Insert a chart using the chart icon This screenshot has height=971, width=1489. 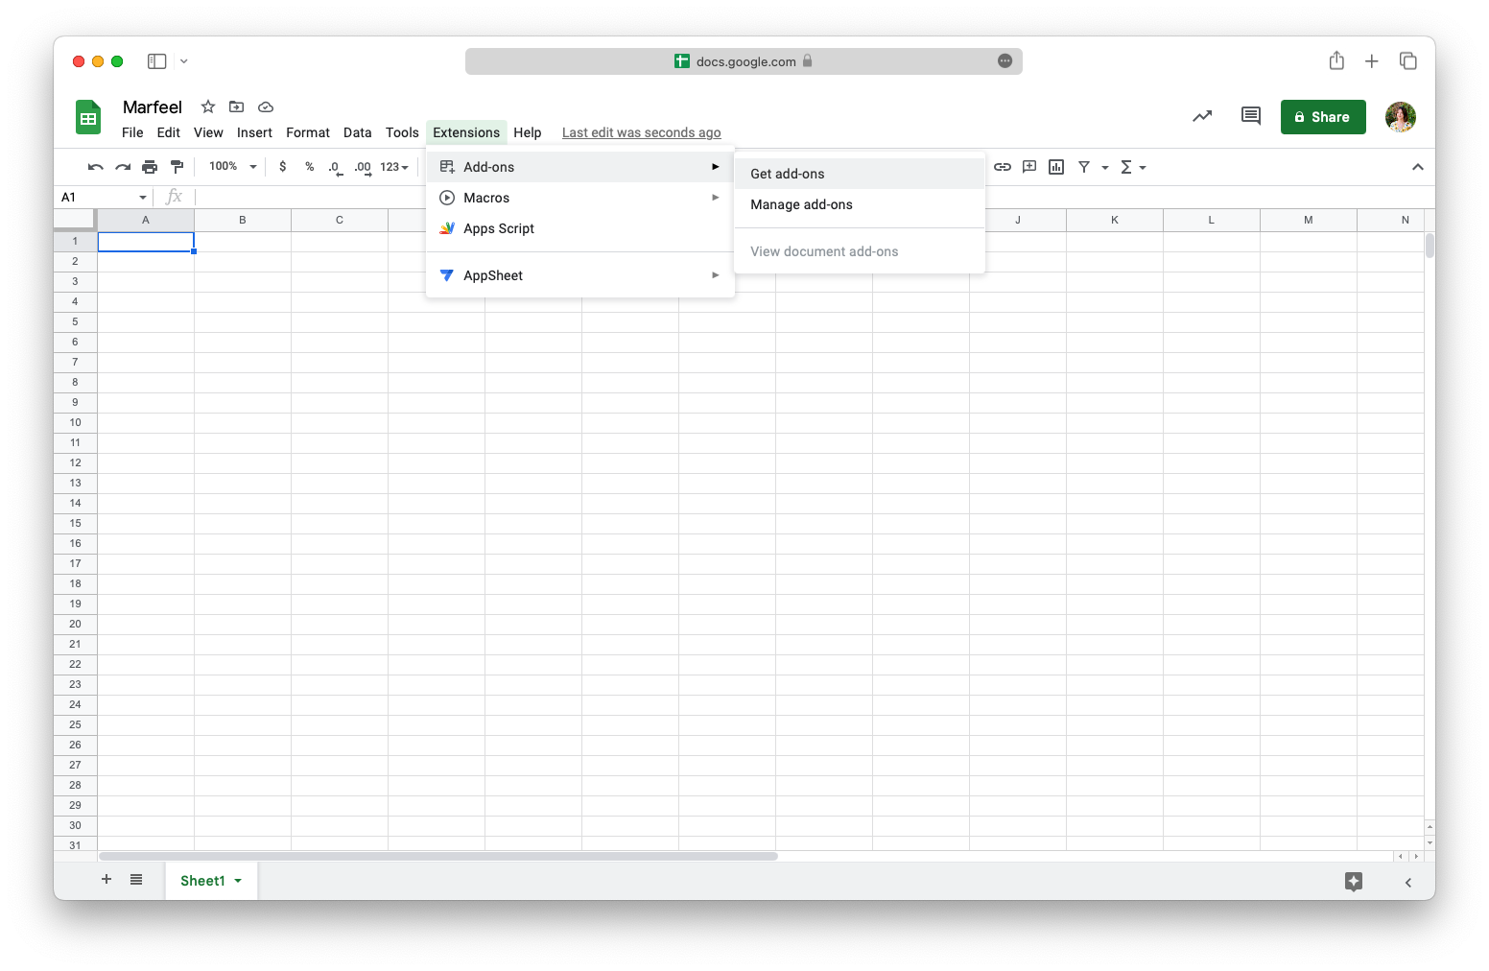click(1056, 166)
